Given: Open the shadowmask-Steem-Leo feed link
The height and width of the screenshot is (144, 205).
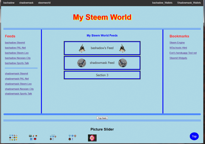Looking at the screenshot, I should (18, 84).
